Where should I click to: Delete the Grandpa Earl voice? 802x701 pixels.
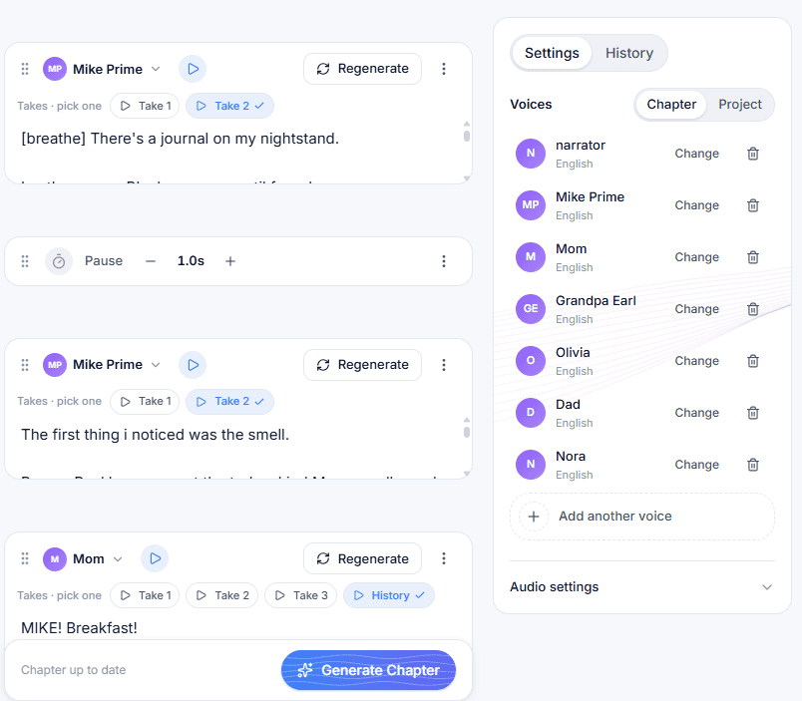[753, 309]
